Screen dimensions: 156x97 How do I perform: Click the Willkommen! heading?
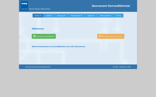click(38, 29)
